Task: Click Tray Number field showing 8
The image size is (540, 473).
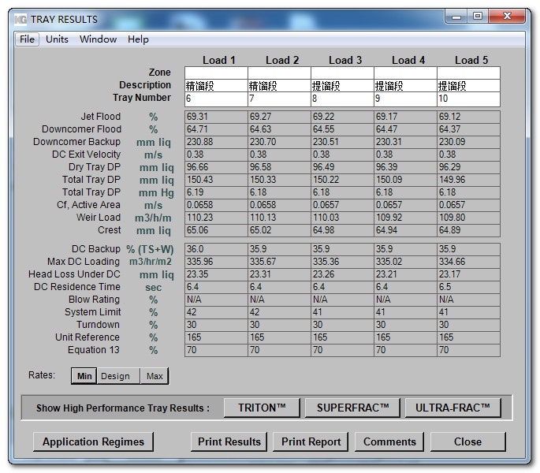Action: point(342,99)
